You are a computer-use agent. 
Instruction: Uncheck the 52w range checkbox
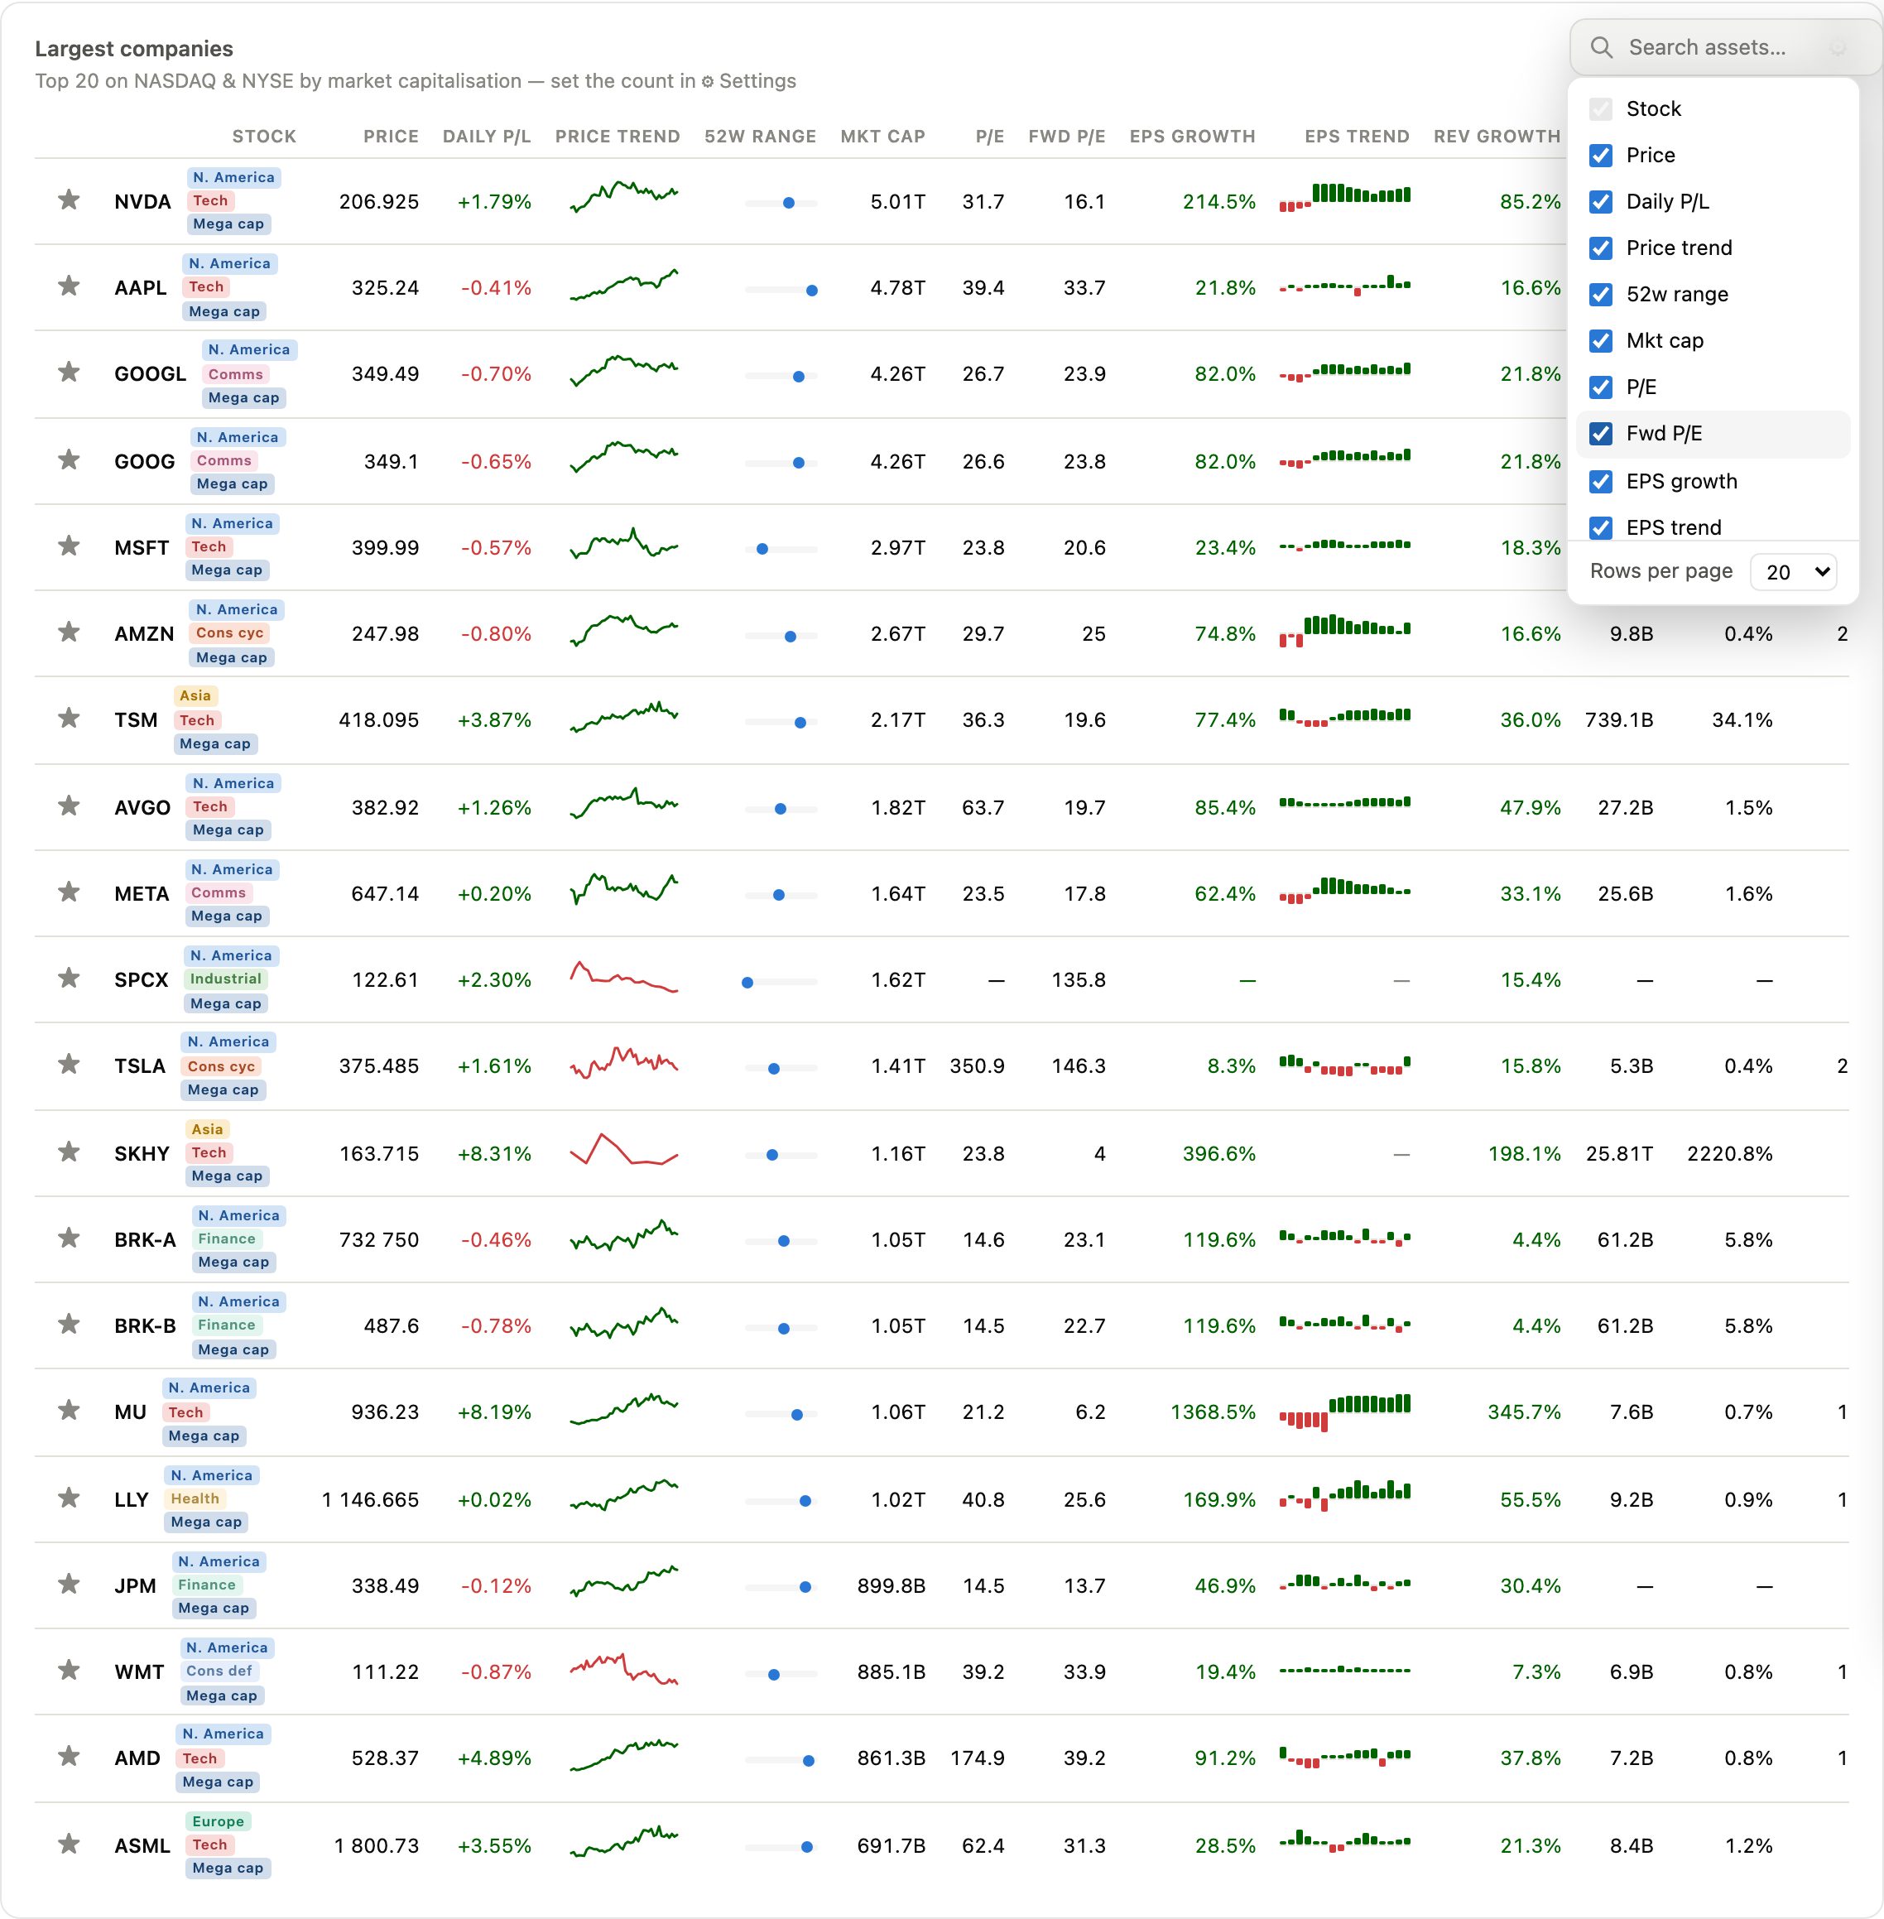click(1601, 295)
